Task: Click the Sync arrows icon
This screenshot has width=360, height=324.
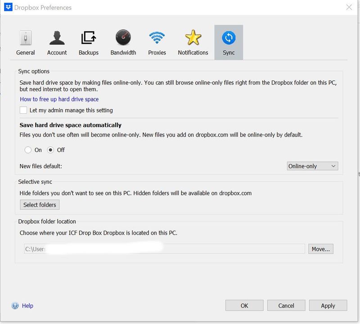Action: [228, 38]
